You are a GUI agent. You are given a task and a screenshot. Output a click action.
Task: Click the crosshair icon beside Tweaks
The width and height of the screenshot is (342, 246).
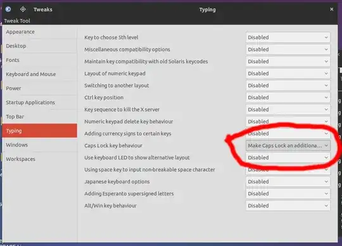(x=23, y=9)
